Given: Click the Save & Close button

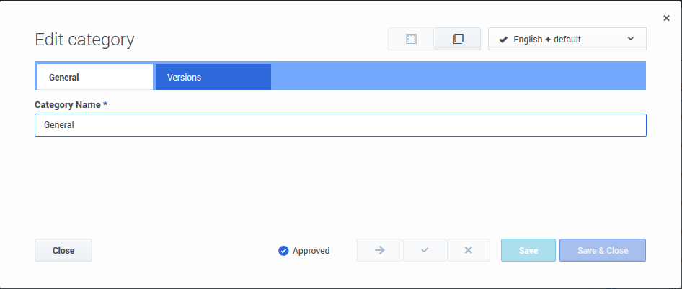Looking at the screenshot, I should (603, 250).
